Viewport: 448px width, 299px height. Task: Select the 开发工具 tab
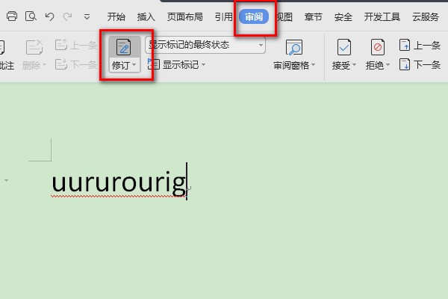tap(382, 16)
